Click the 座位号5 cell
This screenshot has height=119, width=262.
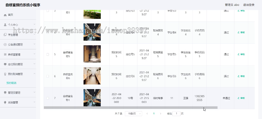[x=130, y=54]
